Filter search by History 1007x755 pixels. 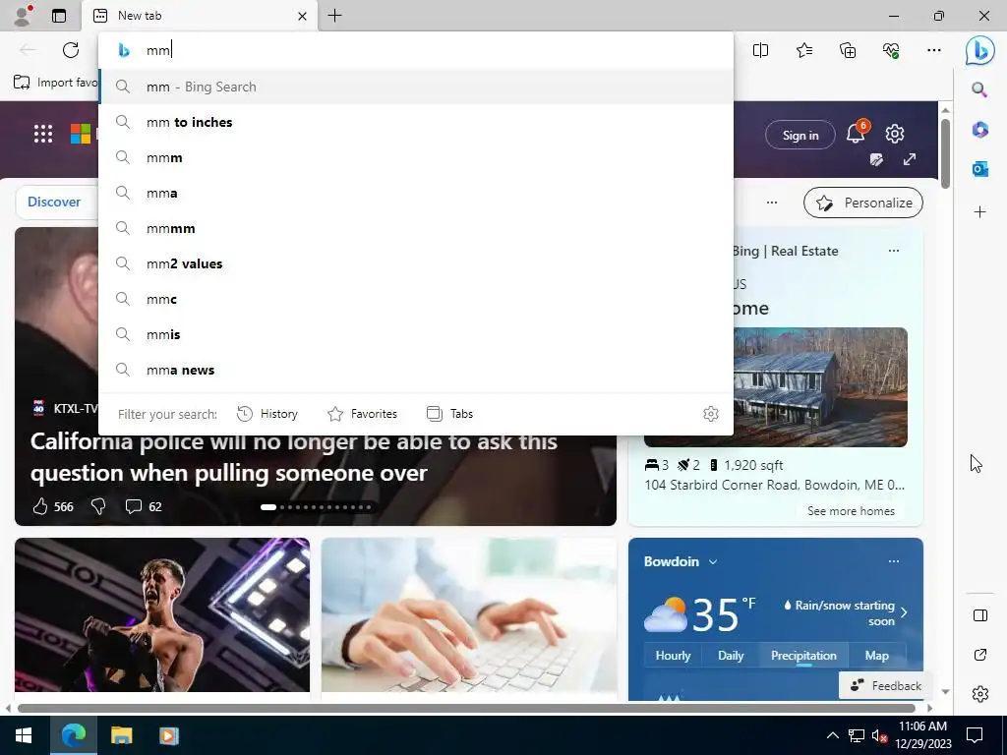coord(267,414)
